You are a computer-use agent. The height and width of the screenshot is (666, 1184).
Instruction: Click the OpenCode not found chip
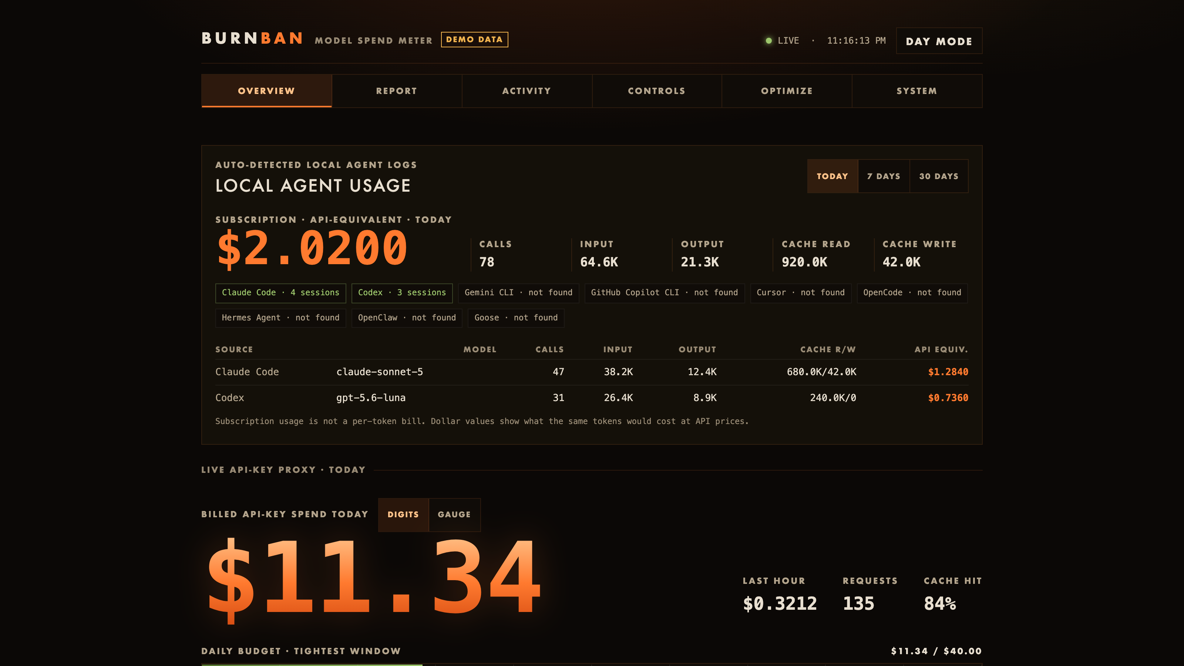(x=912, y=293)
